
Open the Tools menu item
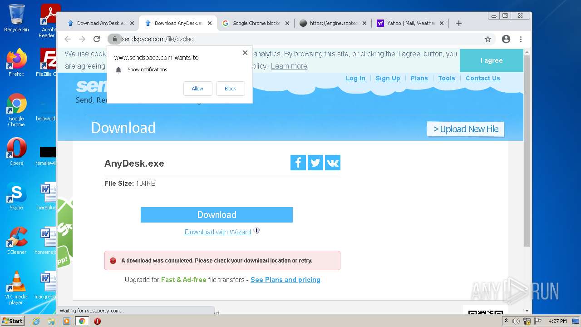coord(447,78)
